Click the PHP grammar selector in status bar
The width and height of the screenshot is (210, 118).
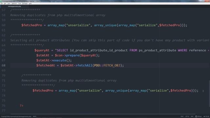tap(192, 116)
